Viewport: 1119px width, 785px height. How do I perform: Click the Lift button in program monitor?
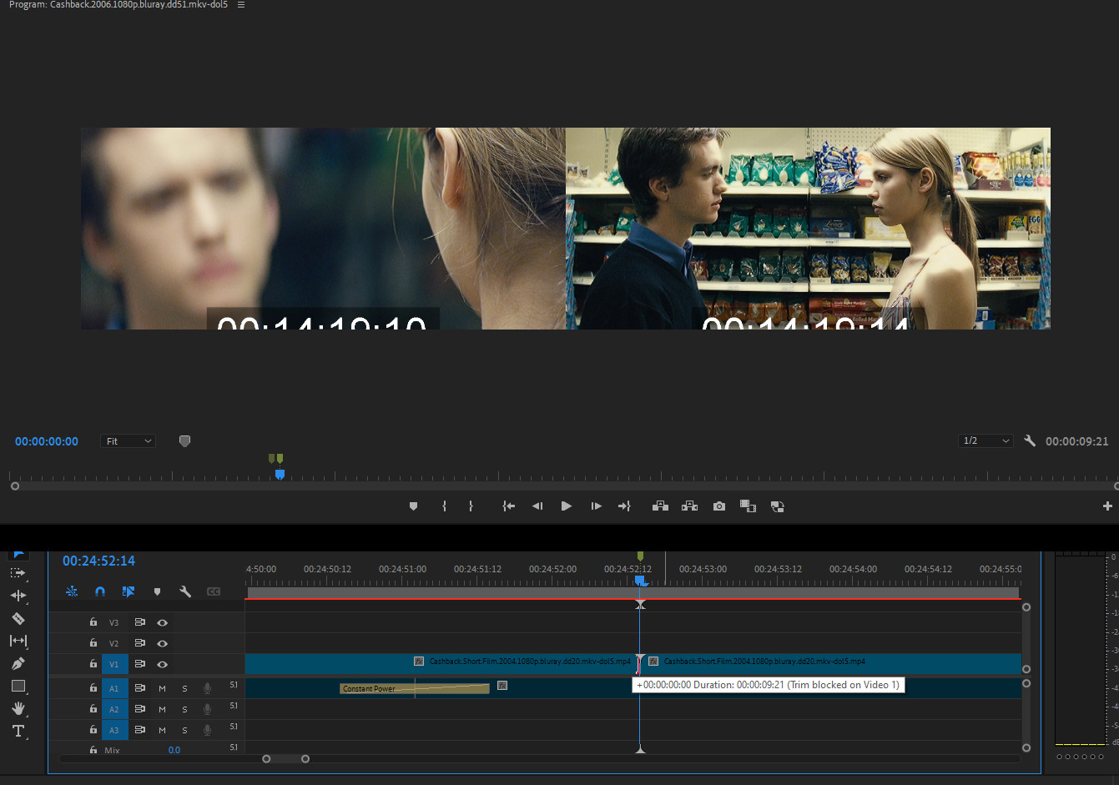point(660,506)
